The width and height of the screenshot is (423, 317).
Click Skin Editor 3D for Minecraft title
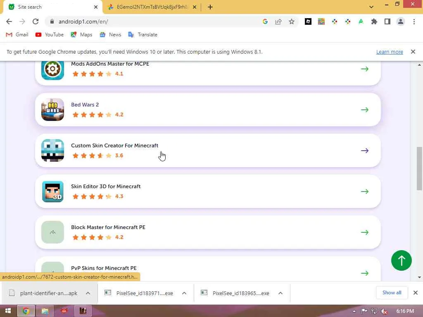[x=106, y=186]
